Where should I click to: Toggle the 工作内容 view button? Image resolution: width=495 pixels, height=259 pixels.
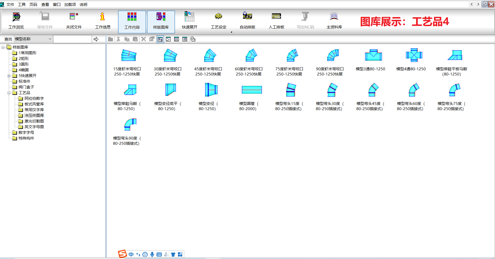coord(132,22)
